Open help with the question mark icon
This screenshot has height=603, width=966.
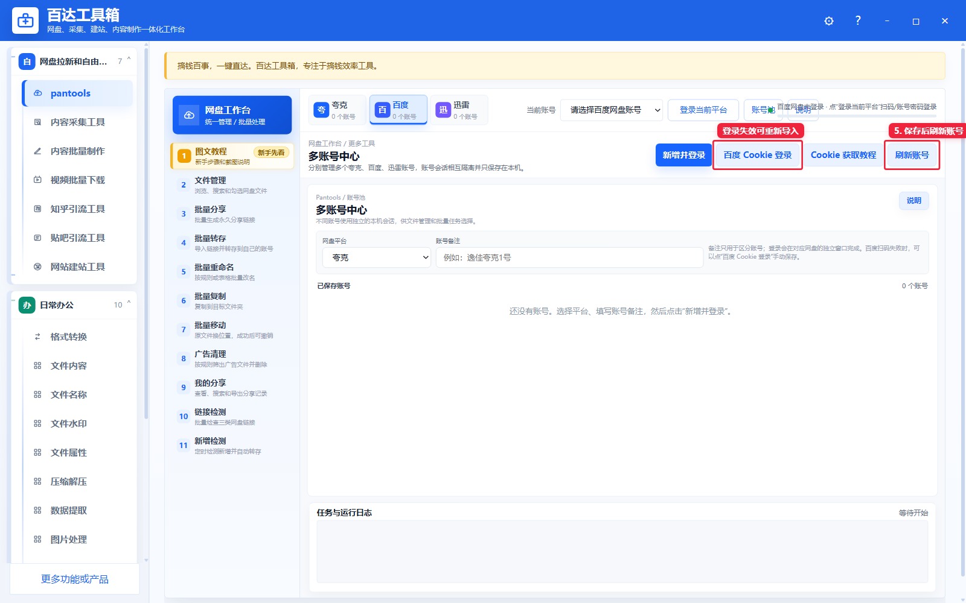coord(858,21)
